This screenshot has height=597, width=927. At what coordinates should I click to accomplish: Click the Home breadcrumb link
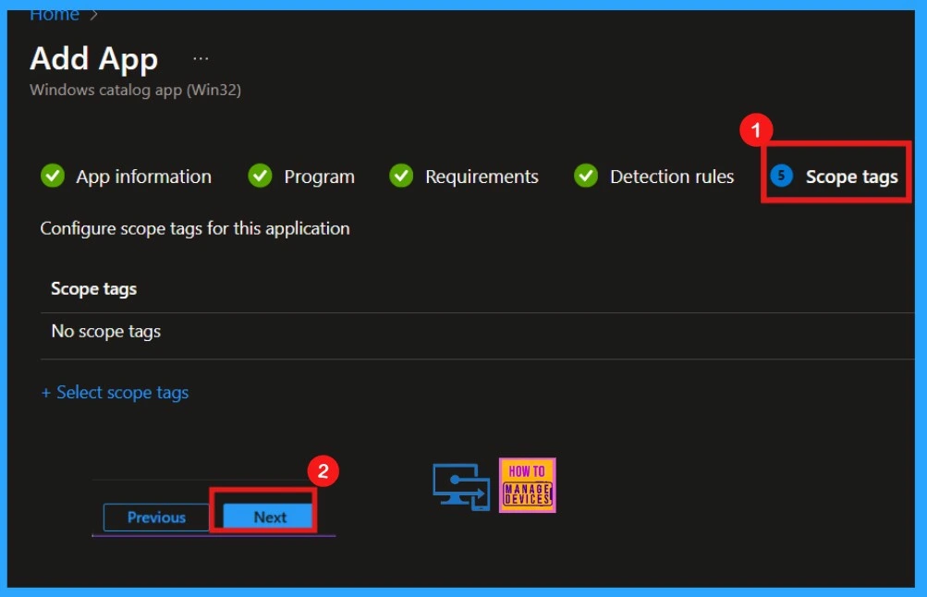pyautogui.click(x=54, y=15)
